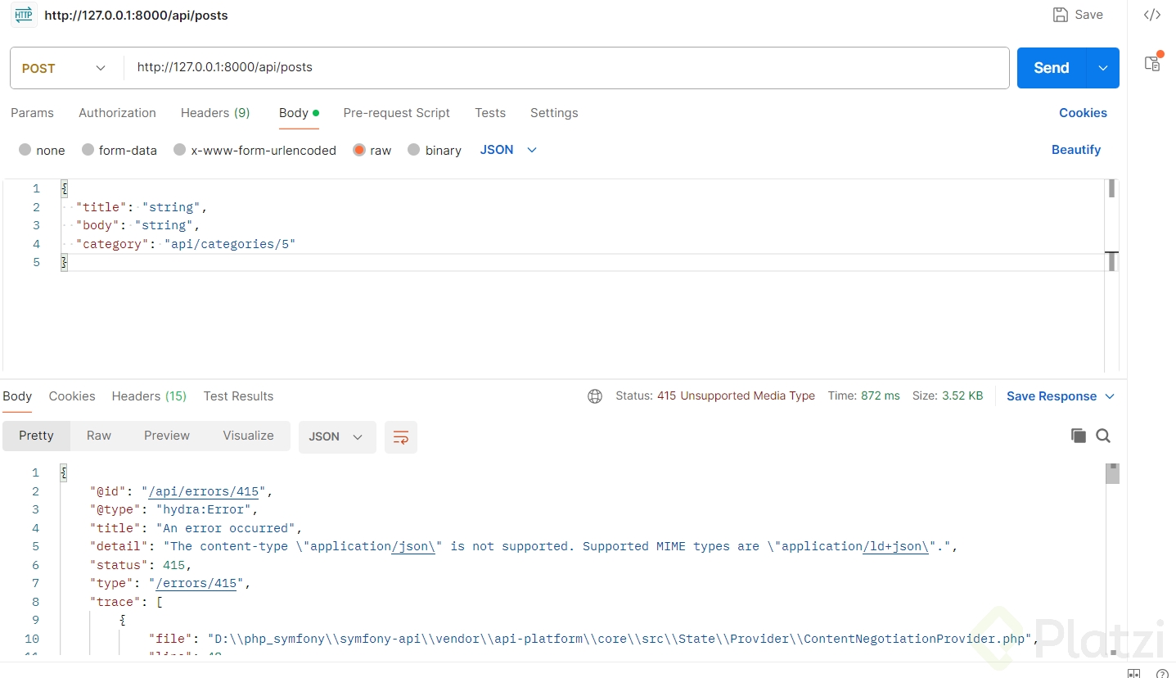Select the binary body radio option
This screenshot has width=1176, height=678.
pyautogui.click(x=413, y=150)
